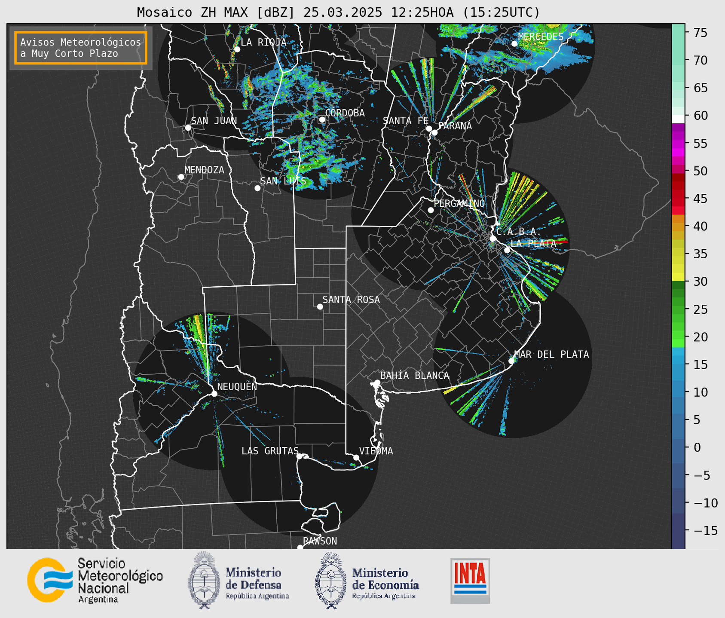This screenshot has width=725, height=618.
Task: Select the SANTA FE city marker
Action: (429, 128)
